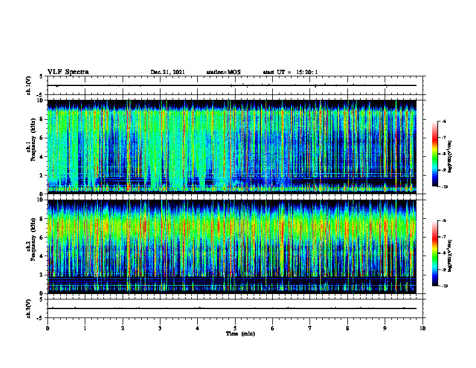Viewport: 476px width, 368px height.
Task: Click the ch.1 voltage waveform trace
Action: (x=231, y=85)
